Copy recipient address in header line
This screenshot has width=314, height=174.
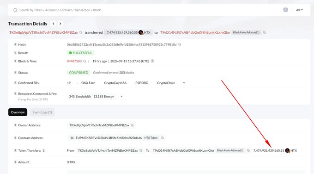[x=264, y=32]
